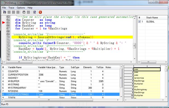Click the 'Run F5' status bar text

(x=5, y=104)
